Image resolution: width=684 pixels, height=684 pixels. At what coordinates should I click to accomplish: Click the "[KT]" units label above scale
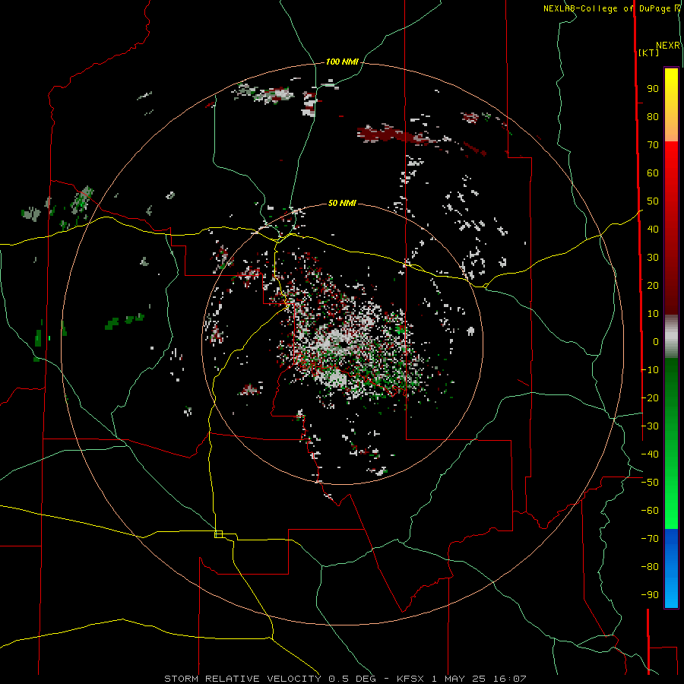[x=649, y=52]
